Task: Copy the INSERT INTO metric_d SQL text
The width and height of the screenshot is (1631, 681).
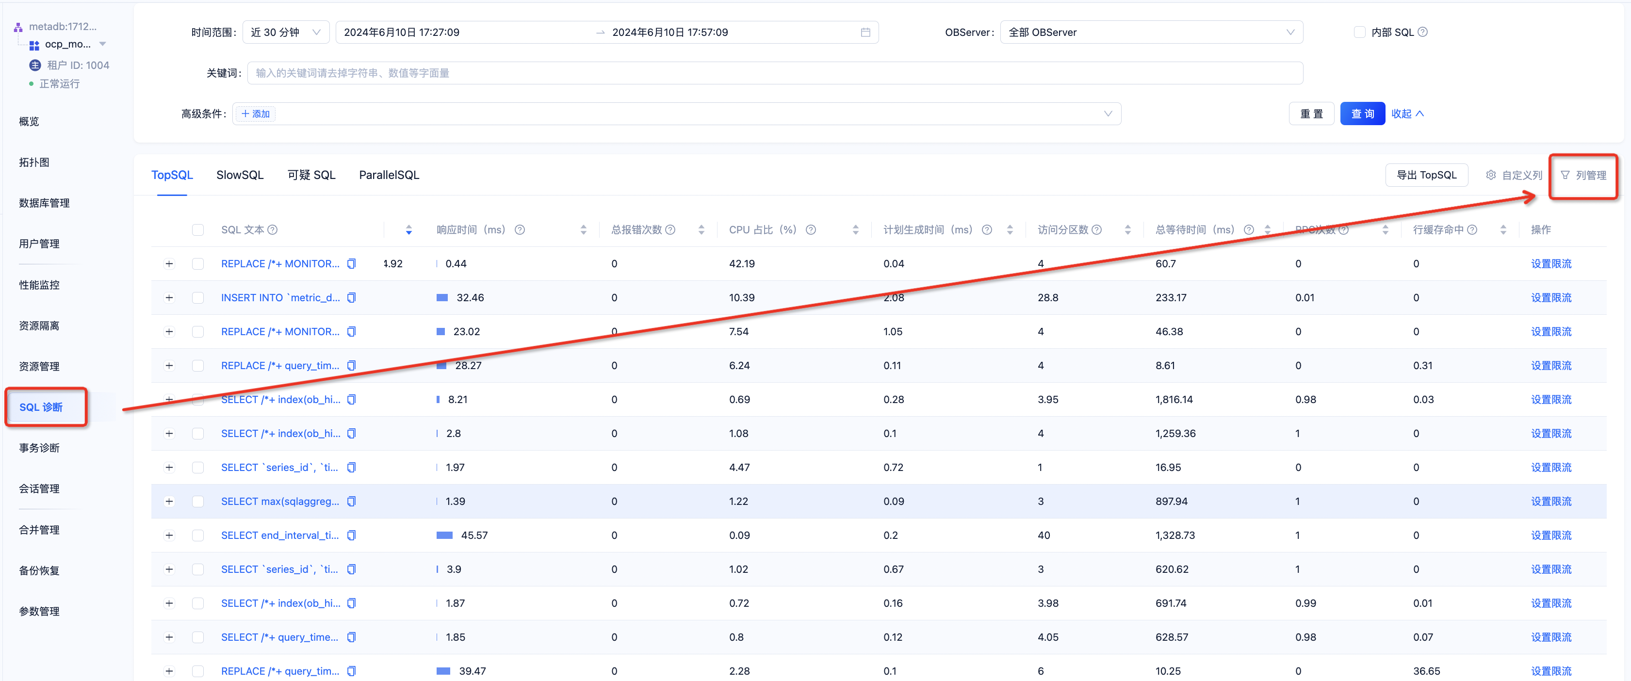Action: point(351,297)
